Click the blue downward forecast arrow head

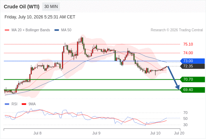178,87
